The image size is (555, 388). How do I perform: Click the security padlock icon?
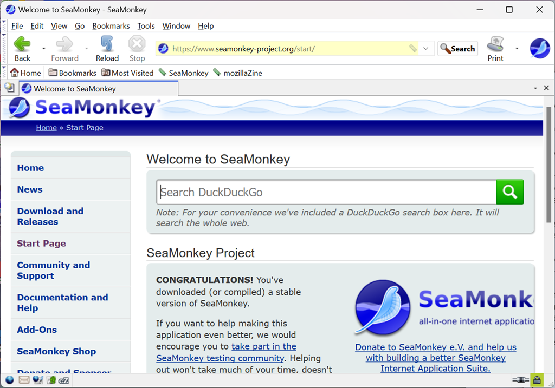(x=537, y=380)
